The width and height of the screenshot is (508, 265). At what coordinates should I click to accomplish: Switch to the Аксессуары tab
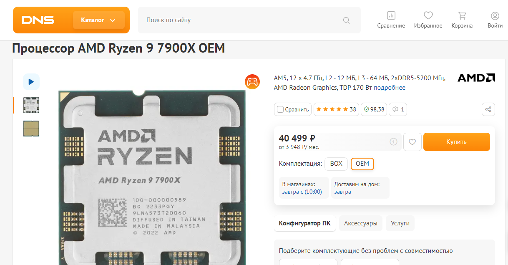[361, 223]
